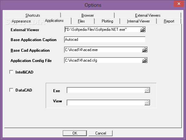This screenshot has width=186, height=140.
Task: Confirm settings with OK button
Action: [x=75, y=133]
